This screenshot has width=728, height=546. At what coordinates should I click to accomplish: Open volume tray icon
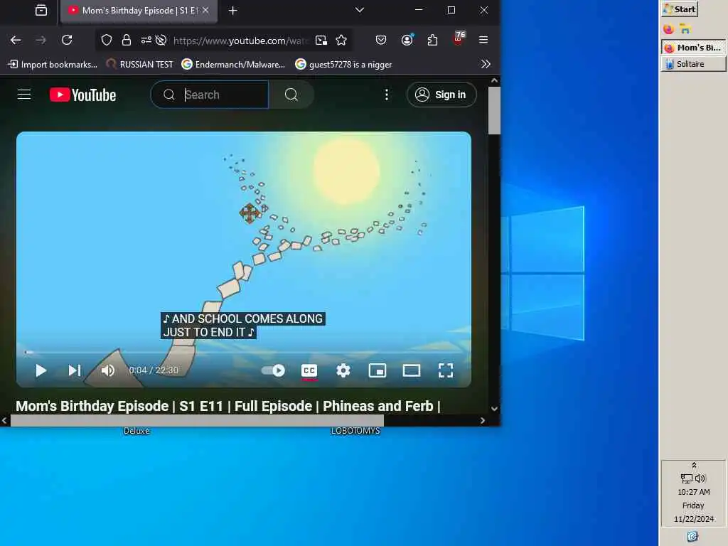pyautogui.click(x=700, y=478)
